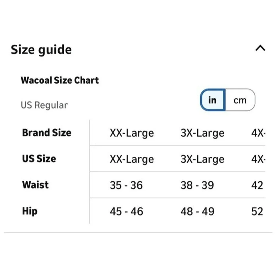Viewport: 276px width, 276px height.
Task: Click the partially visible hip value 52
Action: coord(257,211)
